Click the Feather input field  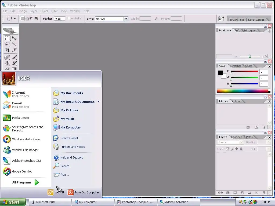point(60,19)
